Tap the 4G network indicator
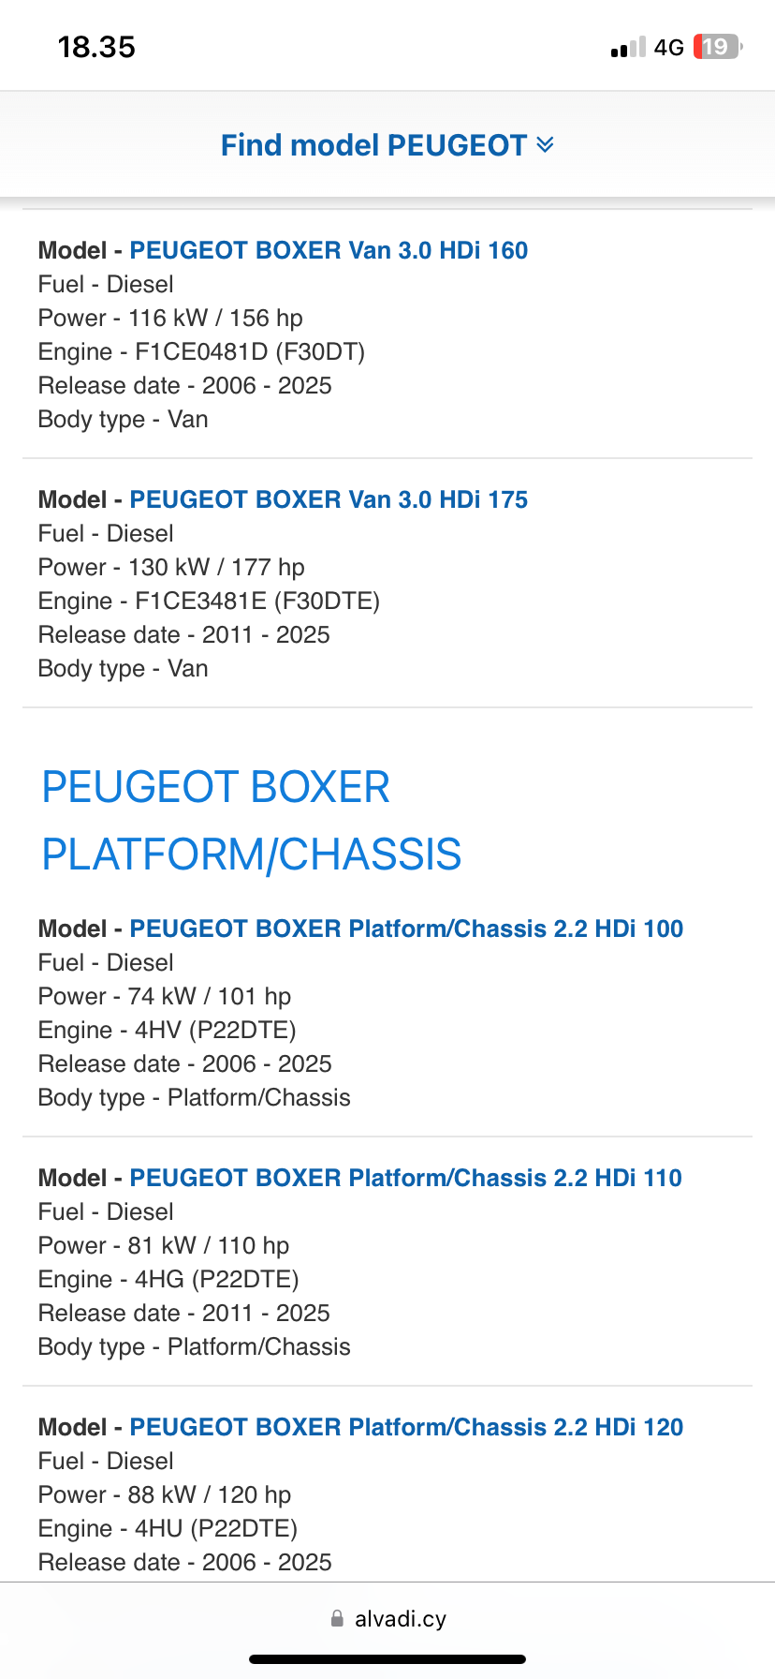This screenshot has height=1679, width=775. (668, 48)
